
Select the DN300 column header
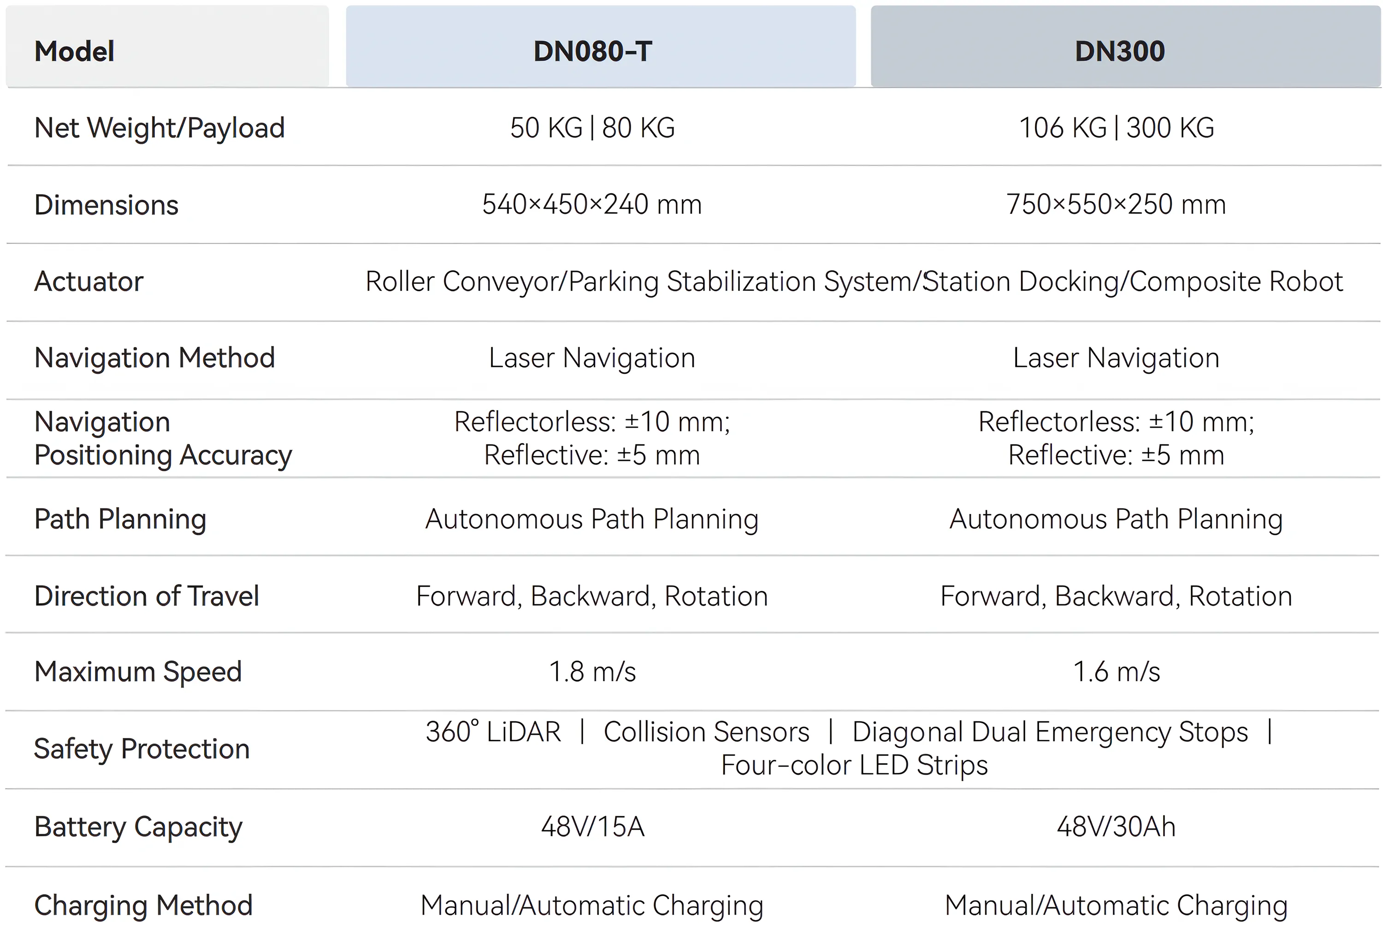click(x=1126, y=47)
